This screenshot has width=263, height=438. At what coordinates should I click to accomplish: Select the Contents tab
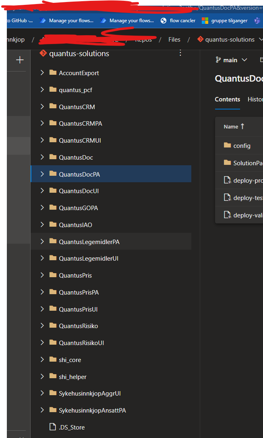coord(227,99)
